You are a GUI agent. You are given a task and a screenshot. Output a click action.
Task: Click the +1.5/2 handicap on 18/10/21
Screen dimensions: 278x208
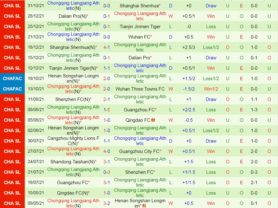tap(189, 78)
